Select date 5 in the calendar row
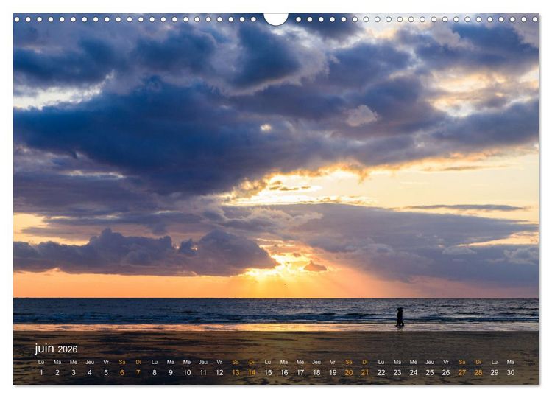Screen dimensions: 552x398 (x=106, y=373)
